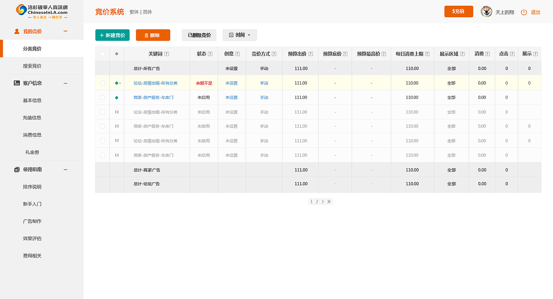Screen dimensions: 553x299
Task: Open the help tooltip next to 关键词 header
Action: (167, 54)
